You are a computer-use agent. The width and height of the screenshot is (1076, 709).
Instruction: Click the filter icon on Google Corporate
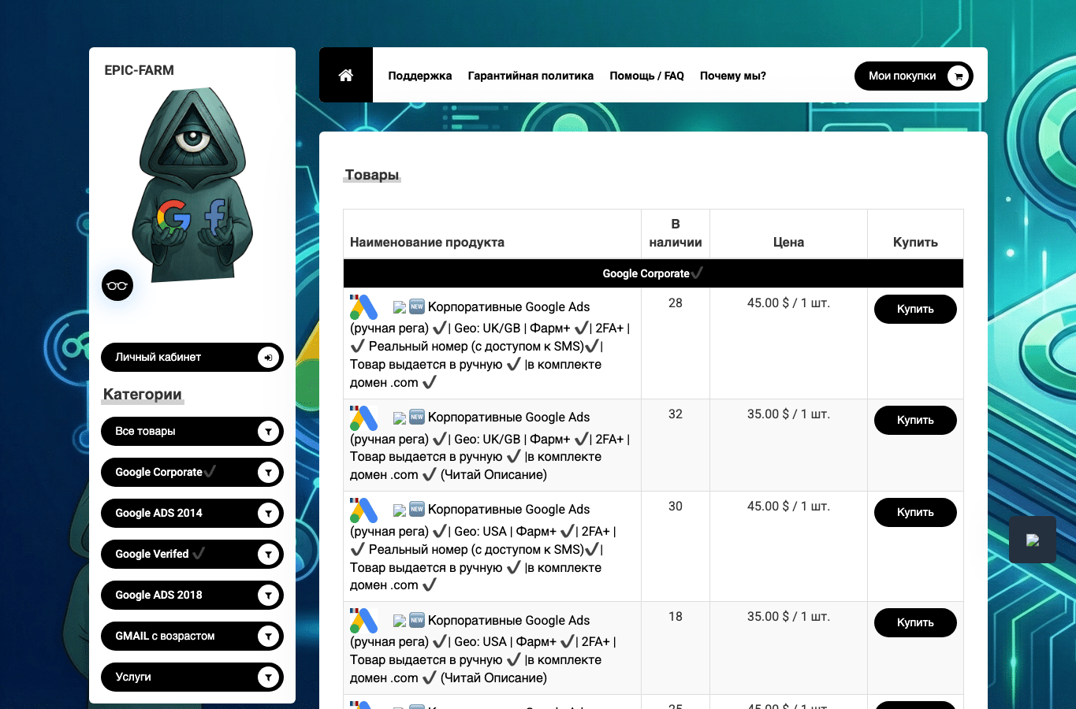[268, 473]
